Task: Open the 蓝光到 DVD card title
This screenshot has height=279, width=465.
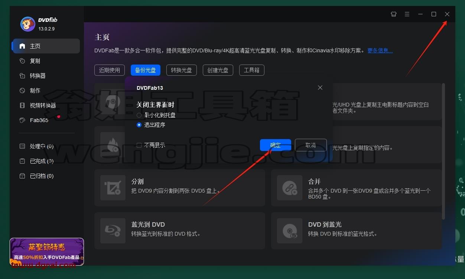Action: (x=148, y=224)
